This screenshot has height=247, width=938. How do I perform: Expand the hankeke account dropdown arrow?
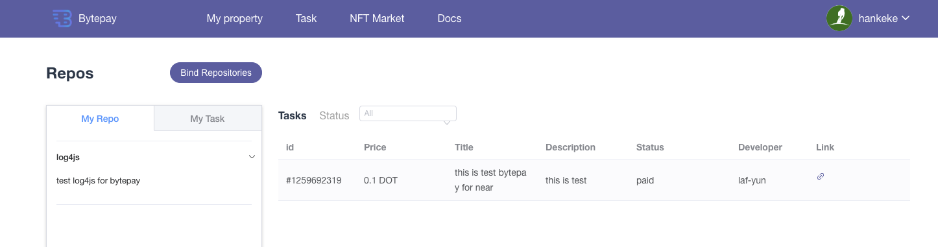click(x=906, y=18)
